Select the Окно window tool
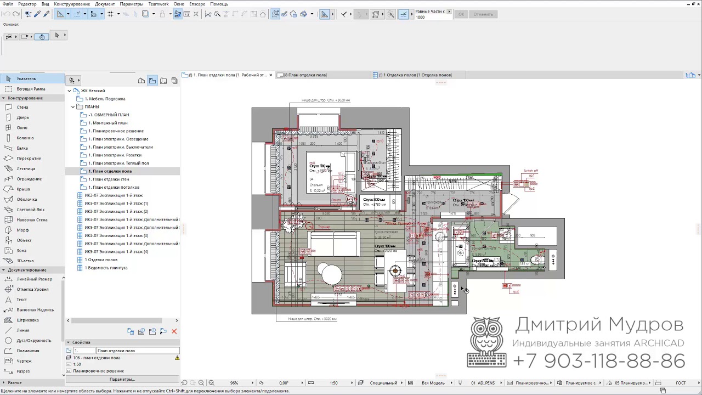The image size is (702, 395). 32,128
